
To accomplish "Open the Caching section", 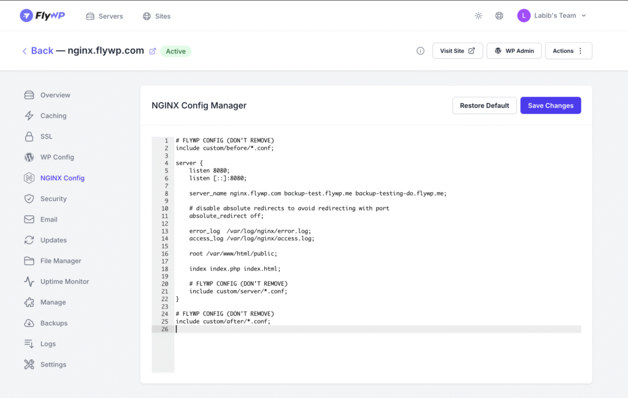I will (53, 116).
